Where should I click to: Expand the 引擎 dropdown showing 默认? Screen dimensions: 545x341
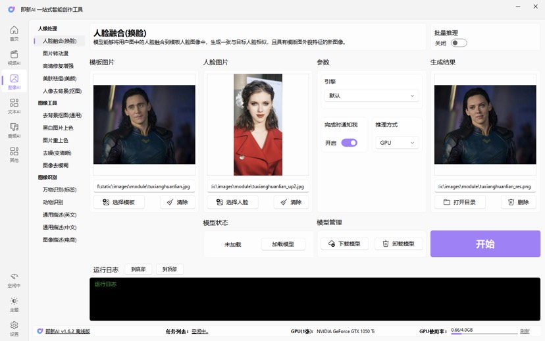[371, 96]
